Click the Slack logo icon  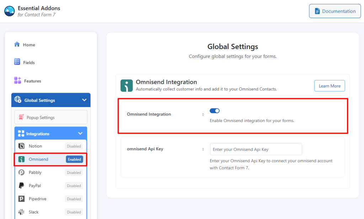click(21, 212)
